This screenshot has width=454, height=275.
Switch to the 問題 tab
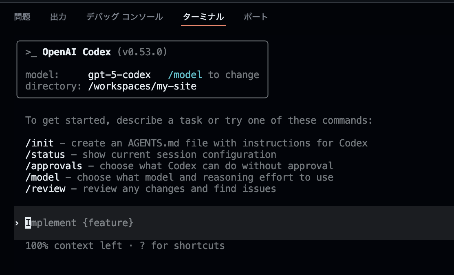[22, 17]
